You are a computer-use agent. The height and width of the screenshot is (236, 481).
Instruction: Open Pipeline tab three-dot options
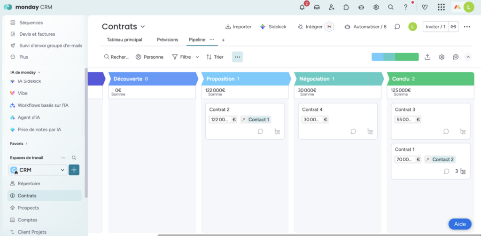[x=212, y=39]
